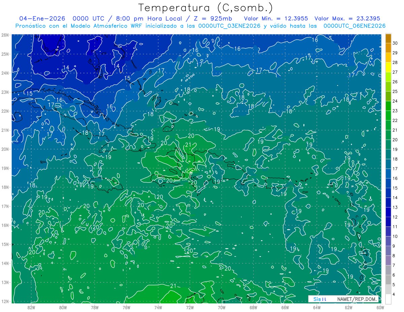Screen dimensions: 404x312
Task: Click longitude axis label 64W
Action: point(317,307)
